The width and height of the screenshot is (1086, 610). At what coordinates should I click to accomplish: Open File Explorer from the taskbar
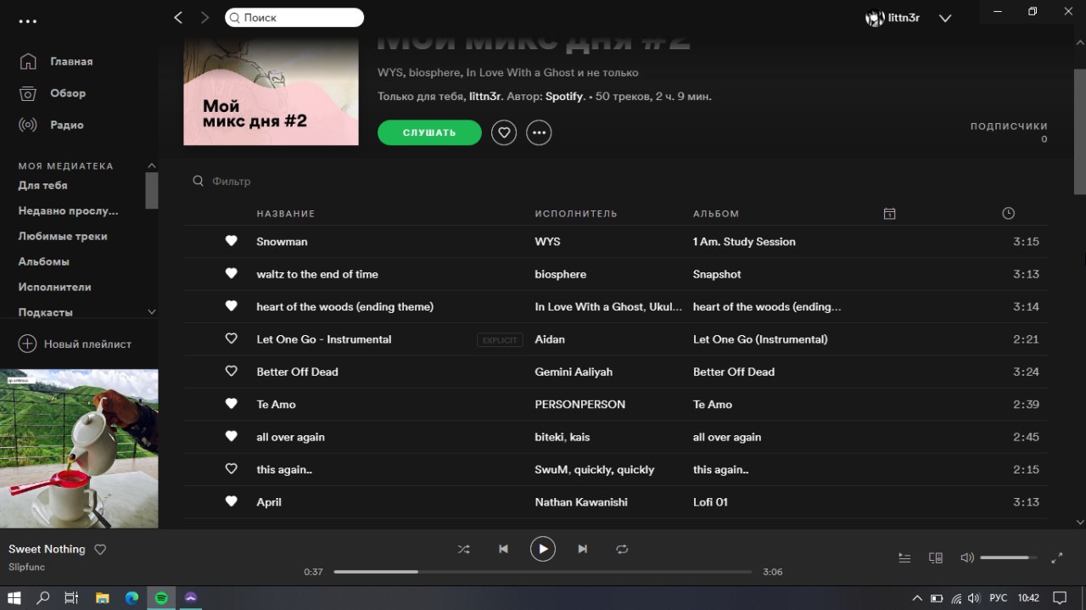click(102, 598)
